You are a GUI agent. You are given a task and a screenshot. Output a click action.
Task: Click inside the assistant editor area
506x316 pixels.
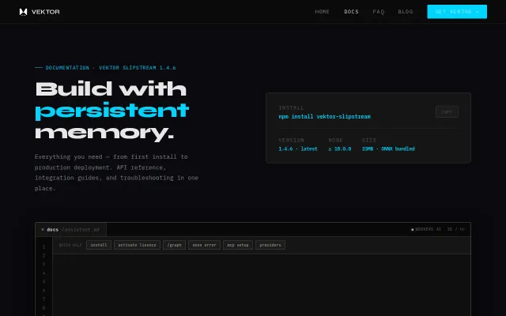[262, 285]
